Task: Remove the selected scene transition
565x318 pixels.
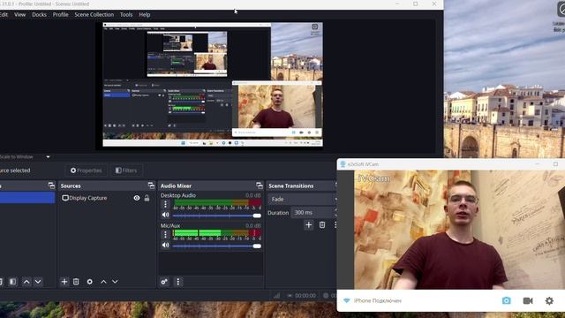Action: pos(322,225)
